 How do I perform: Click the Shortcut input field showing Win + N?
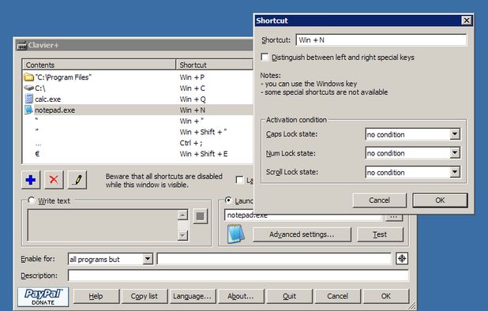click(x=381, y=39)
